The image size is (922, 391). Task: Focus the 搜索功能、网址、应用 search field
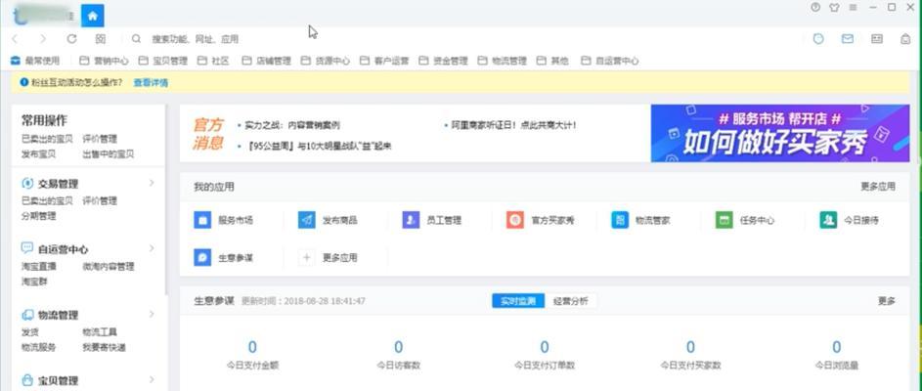196,39
